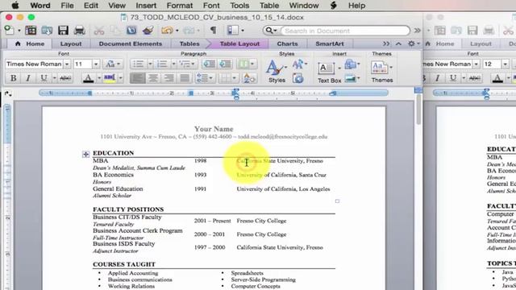Switch to the Tables ribbon tab
Viewport: 516px width, 290px height.
pos(189,43)
